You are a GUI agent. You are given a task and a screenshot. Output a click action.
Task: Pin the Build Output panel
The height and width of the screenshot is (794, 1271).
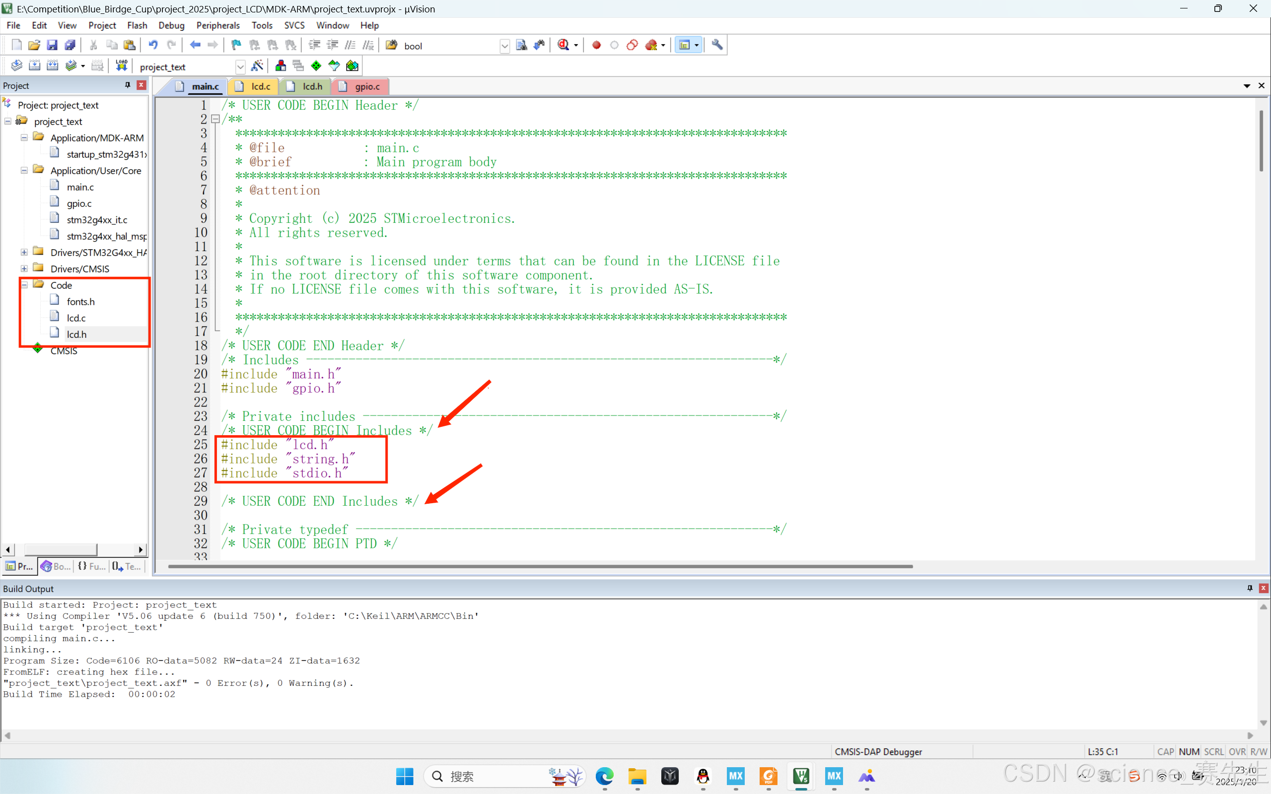[1250, 588]
